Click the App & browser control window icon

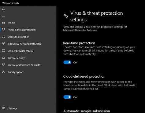[x=3, y=51]
